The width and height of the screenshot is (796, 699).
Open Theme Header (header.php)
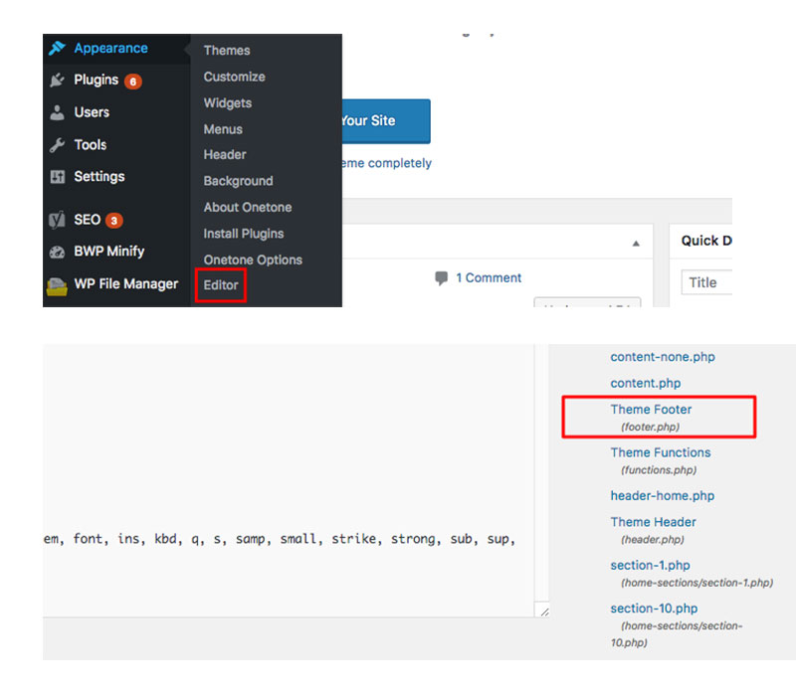(x=653, y=522)
